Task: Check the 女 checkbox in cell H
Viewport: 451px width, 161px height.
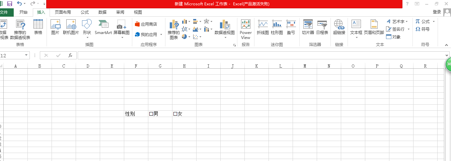Action: pyautogui.click(x=175, y=114)
